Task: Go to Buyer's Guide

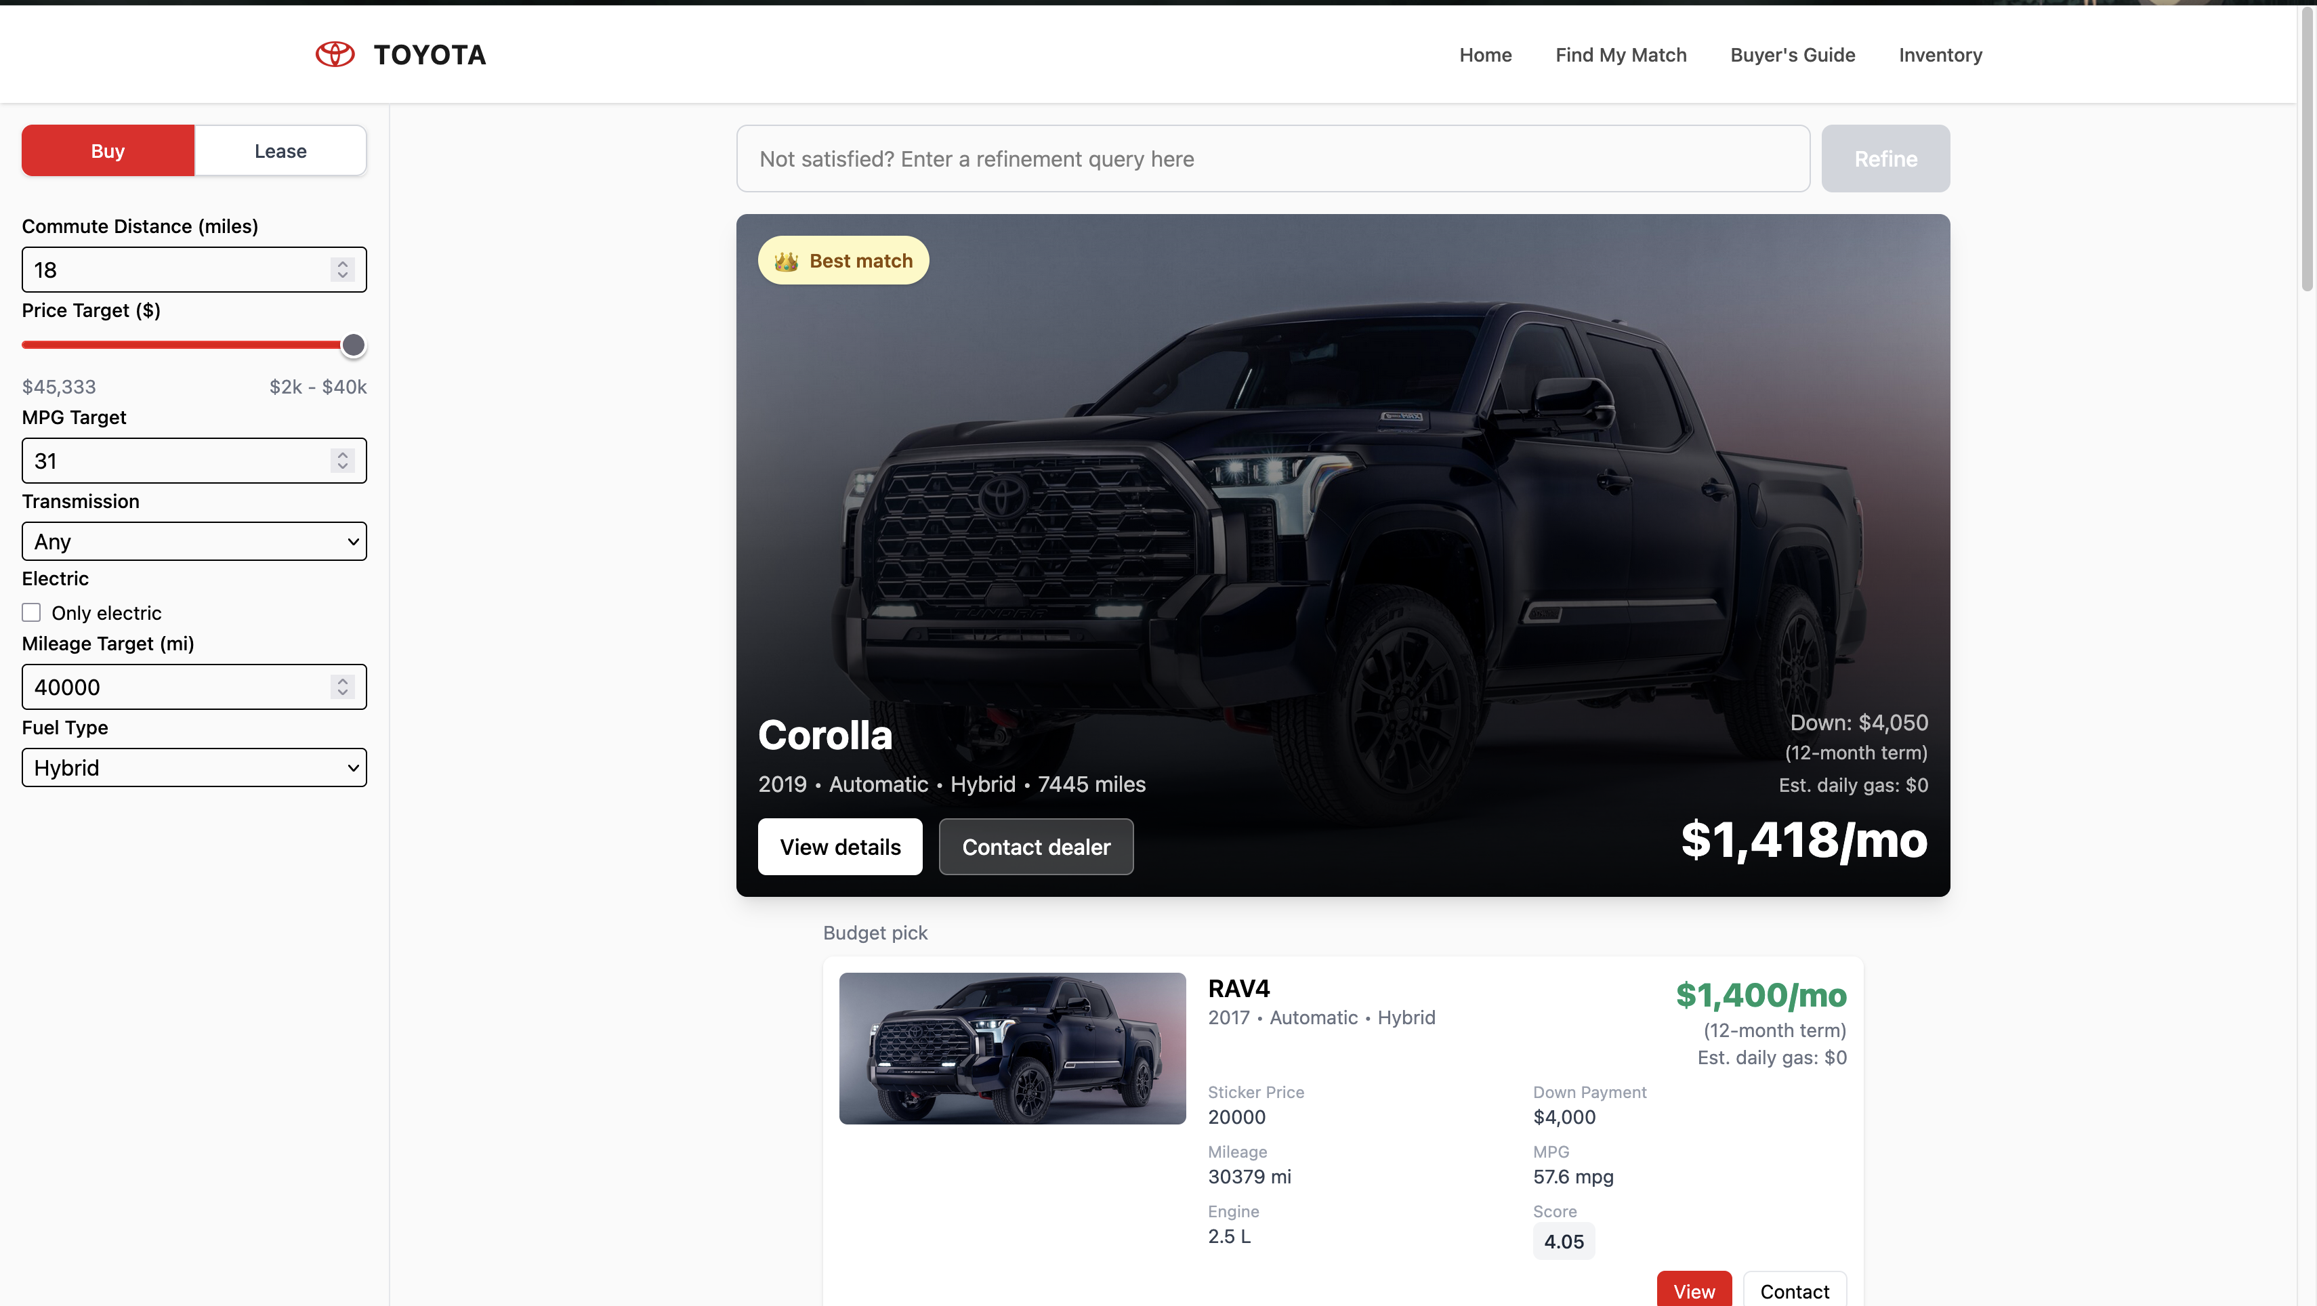Action: [x=1793, y=55]
